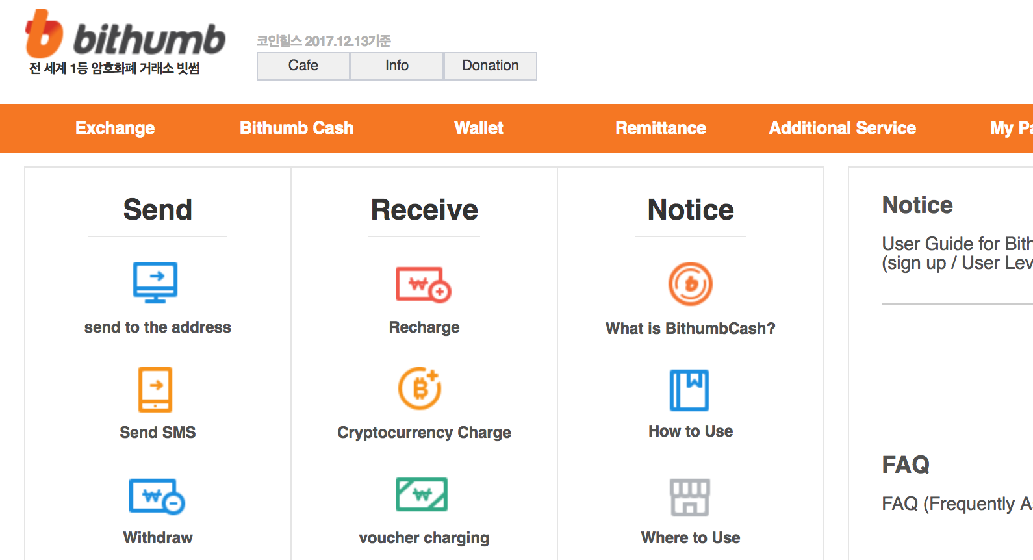
Task: Click the voucher charging banknote icon
Action: [422, 495]
